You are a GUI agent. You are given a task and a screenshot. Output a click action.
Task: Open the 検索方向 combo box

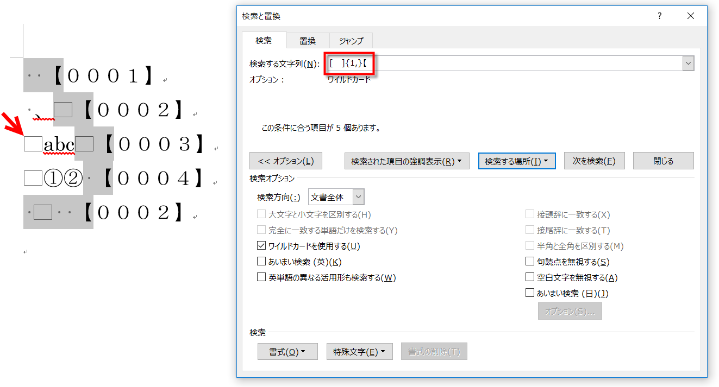click(x=336, y=196)
